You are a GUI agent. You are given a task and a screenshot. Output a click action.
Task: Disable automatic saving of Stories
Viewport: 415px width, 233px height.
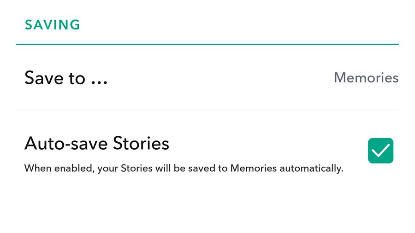pos(380,151)
